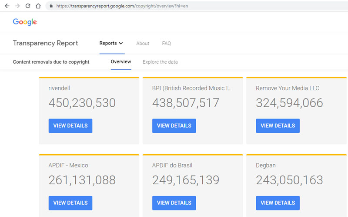Select the count 324,594,066
The image size is (348, 217).
[x=289, y=103]
